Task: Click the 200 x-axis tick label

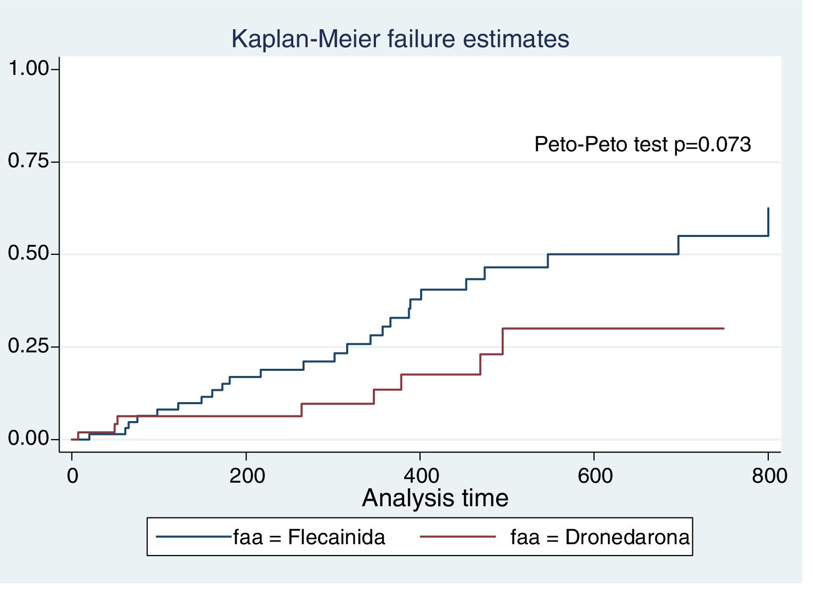Action: point(247,476)
